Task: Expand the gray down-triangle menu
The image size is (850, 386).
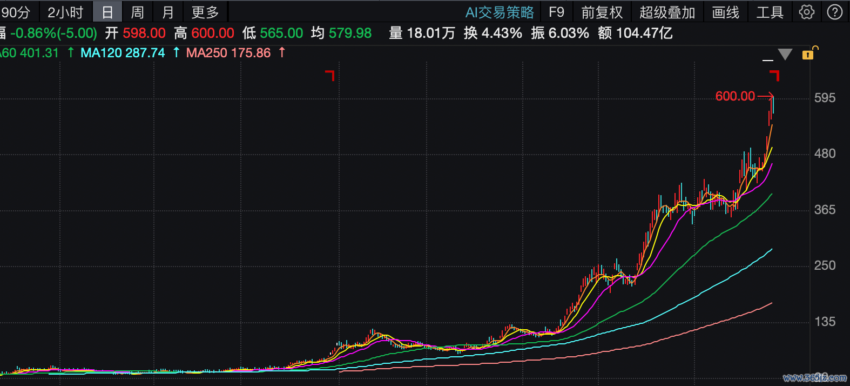Action: click(x=785, y=54)
